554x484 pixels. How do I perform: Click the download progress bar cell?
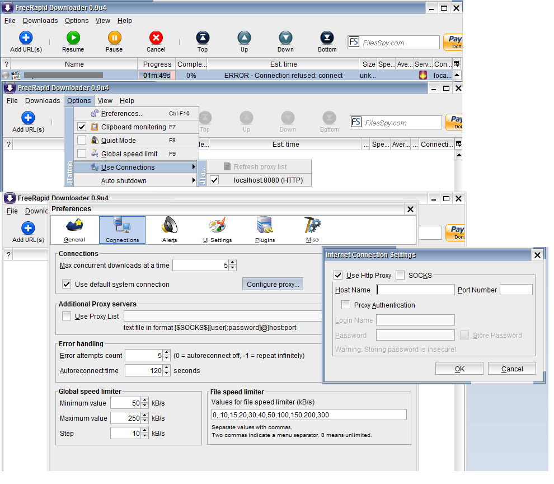click(x=157, y=76)
